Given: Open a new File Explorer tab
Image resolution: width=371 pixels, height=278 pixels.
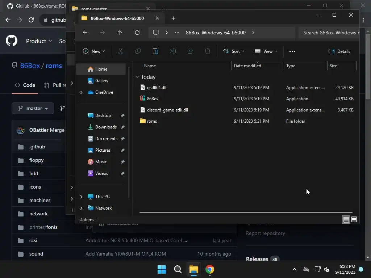Looking at the screenshot, I should pos(174,18).
